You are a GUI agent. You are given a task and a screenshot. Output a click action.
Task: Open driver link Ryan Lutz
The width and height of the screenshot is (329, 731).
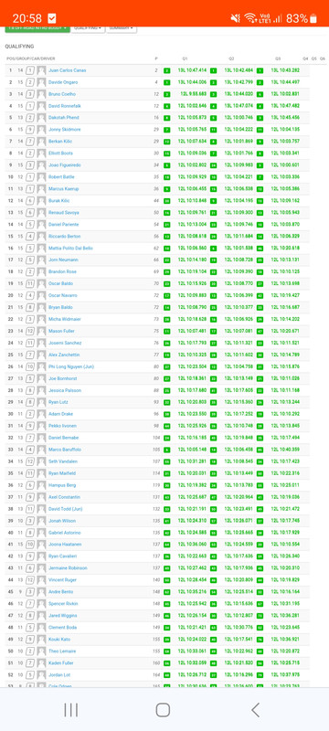click(58, 402)
